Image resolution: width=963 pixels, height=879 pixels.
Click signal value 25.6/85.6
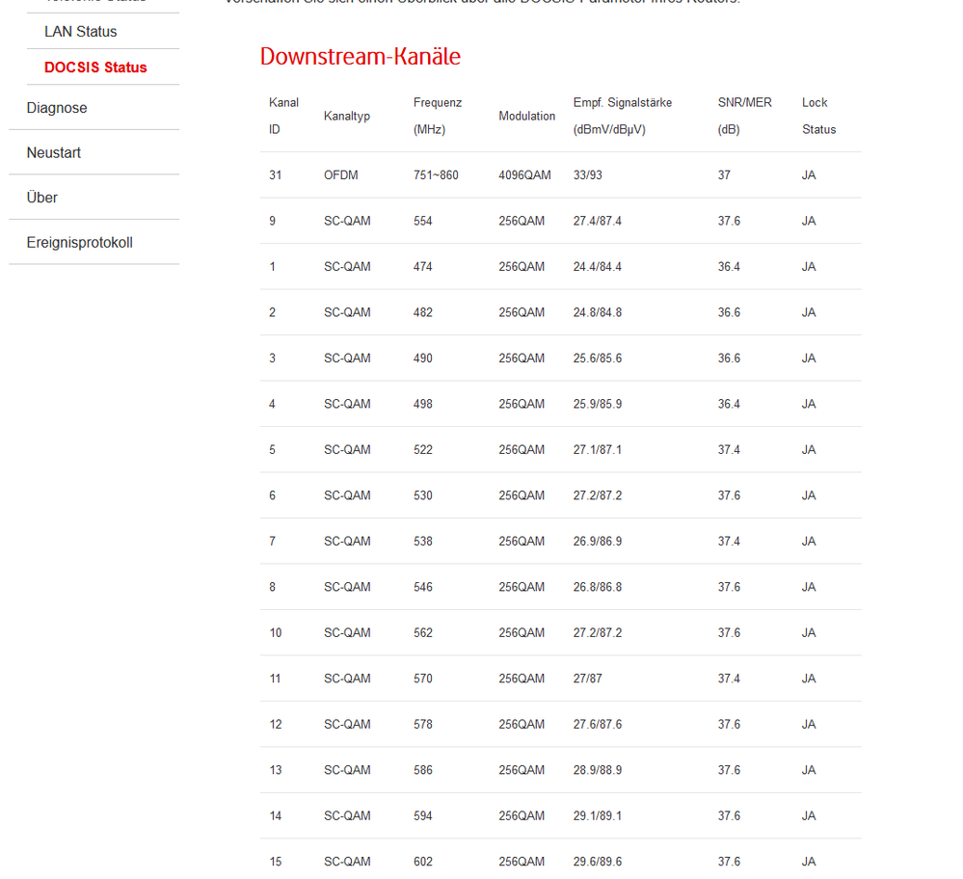tap(597, 359)
